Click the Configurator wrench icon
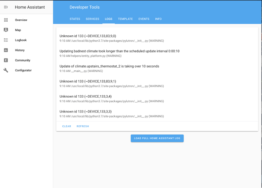The height and width of the screenshot is (188, 262). click(x=6, y=70)
